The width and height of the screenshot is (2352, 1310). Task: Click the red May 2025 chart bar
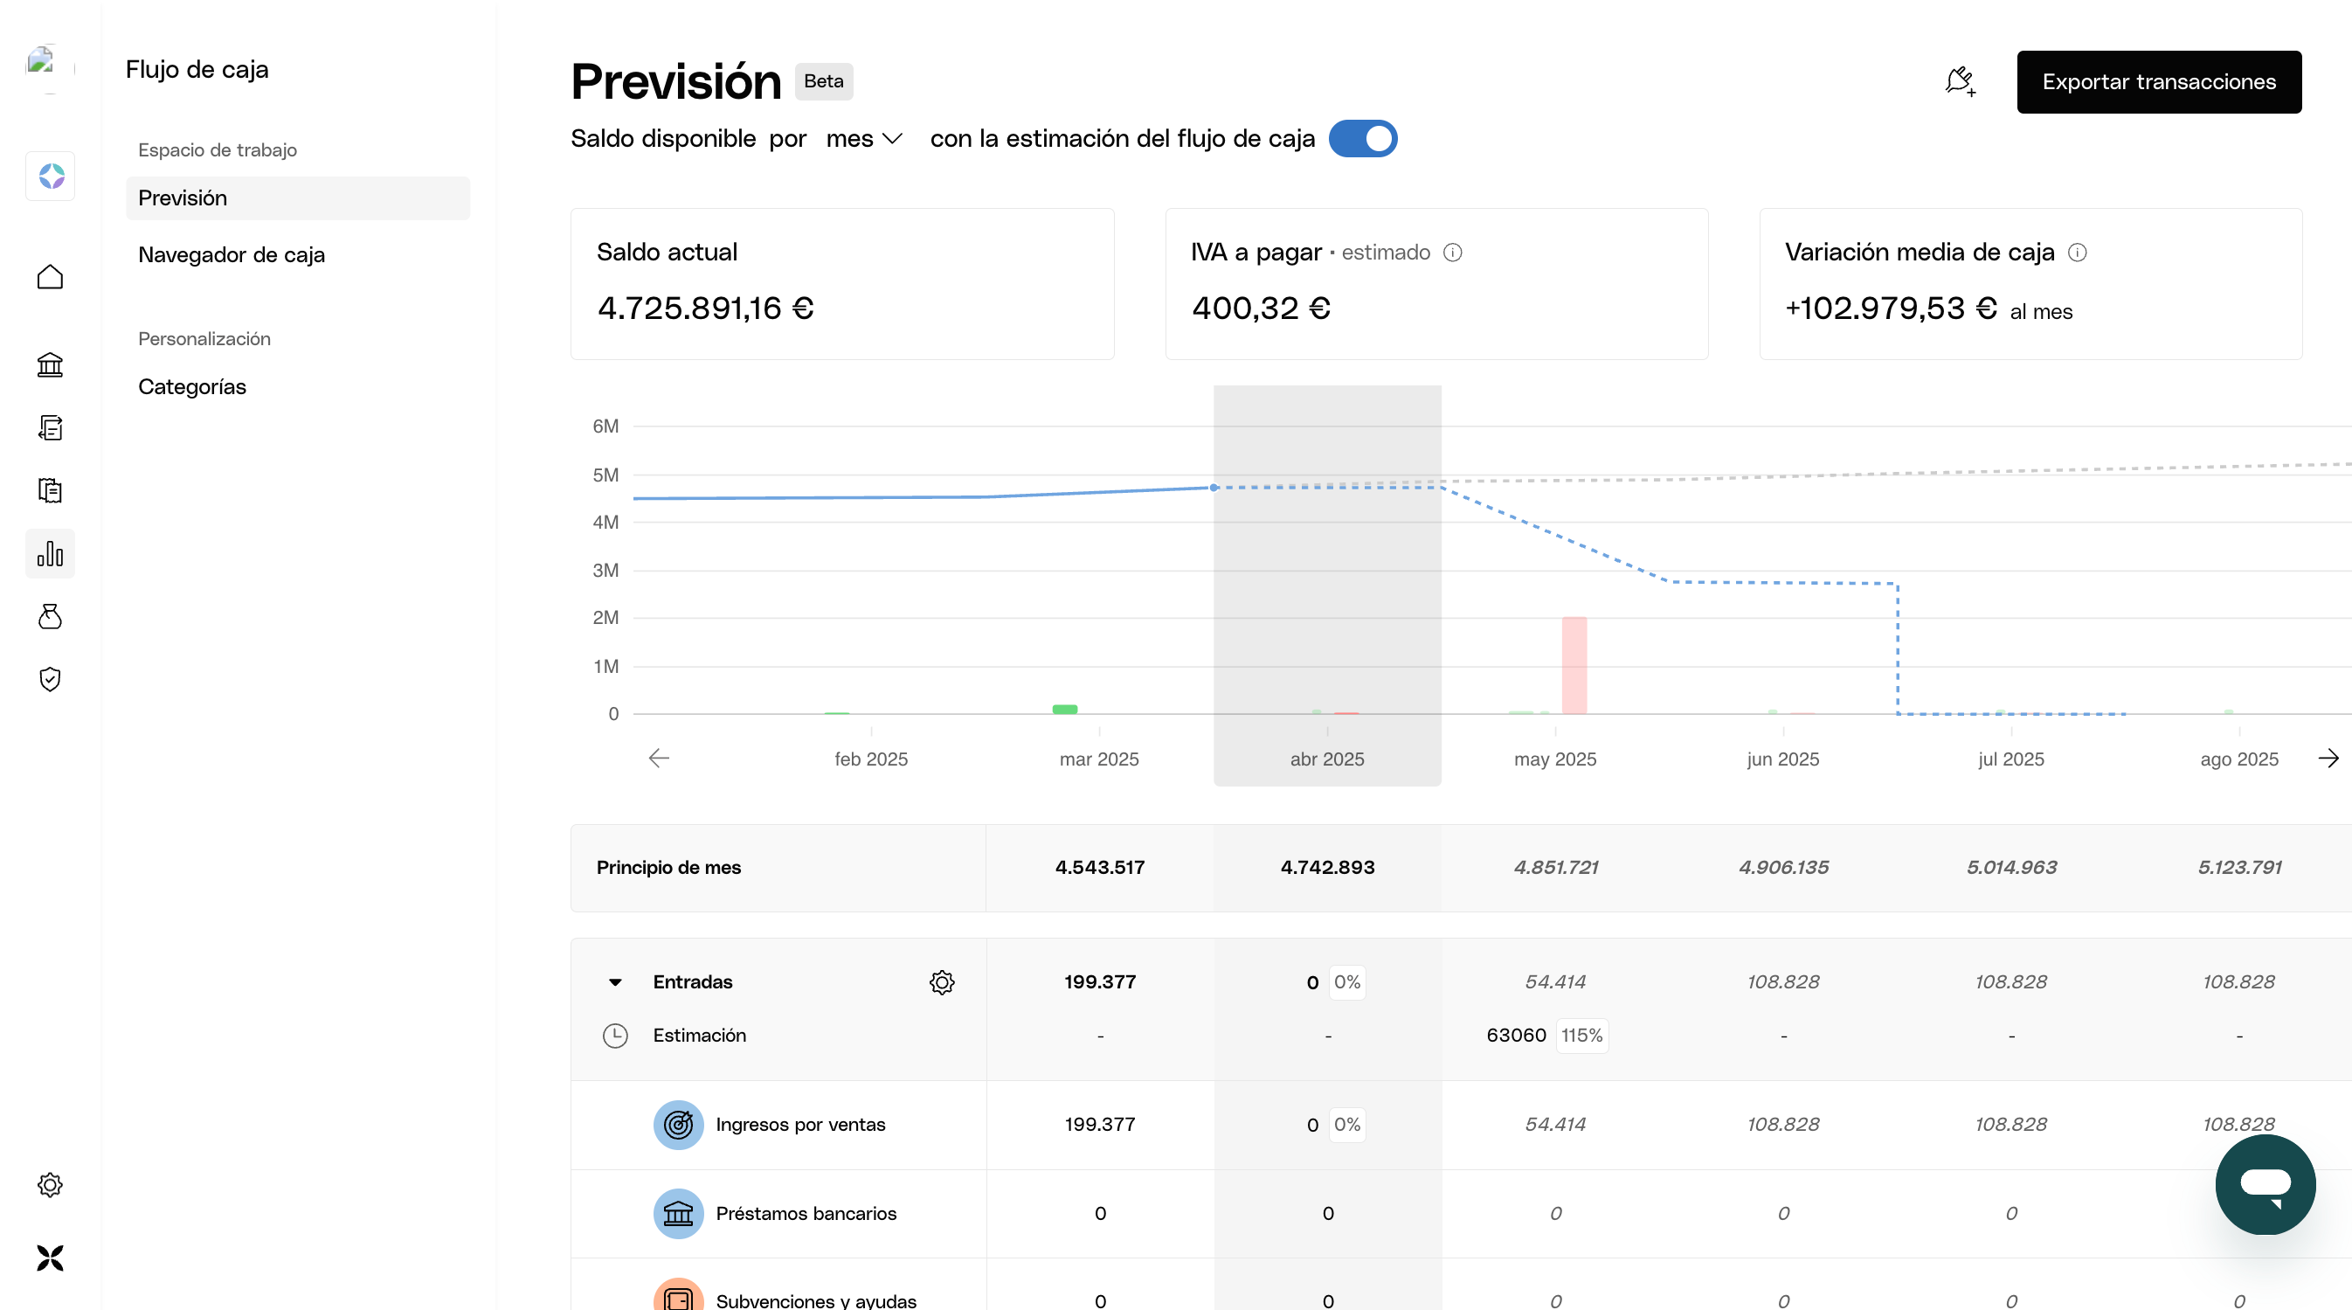(1574, 665)
